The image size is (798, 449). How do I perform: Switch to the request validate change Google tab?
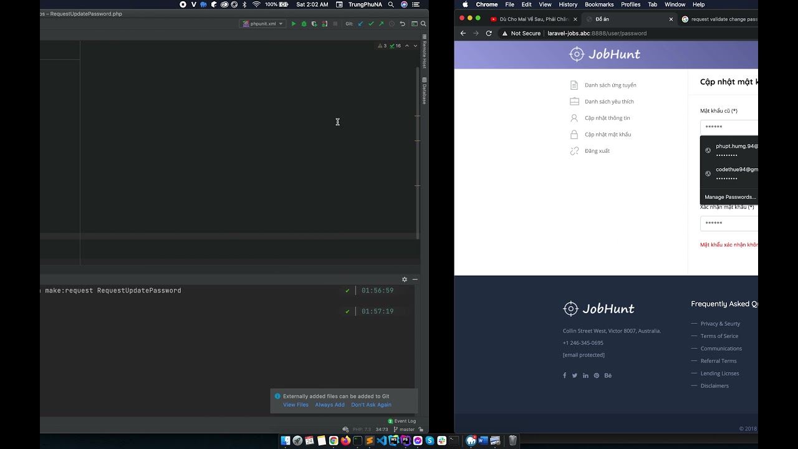pos(720,19)
